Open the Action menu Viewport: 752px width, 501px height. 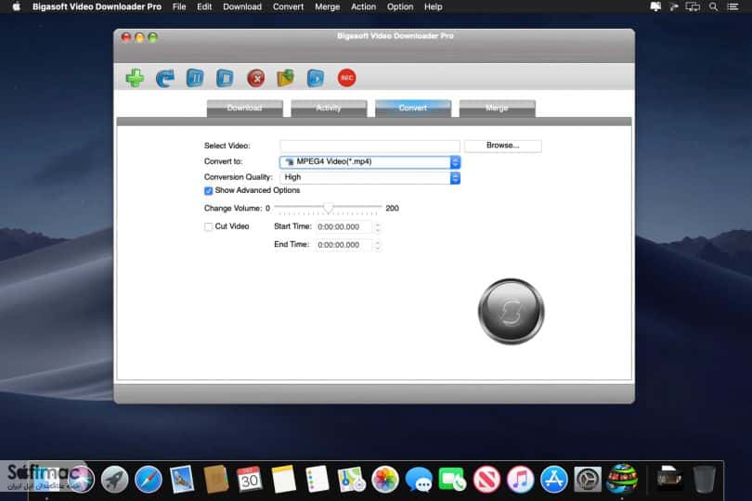364,6
